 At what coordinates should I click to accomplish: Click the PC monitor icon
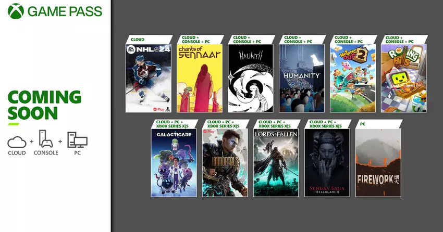pyautogui.click(x=77, y=140)
